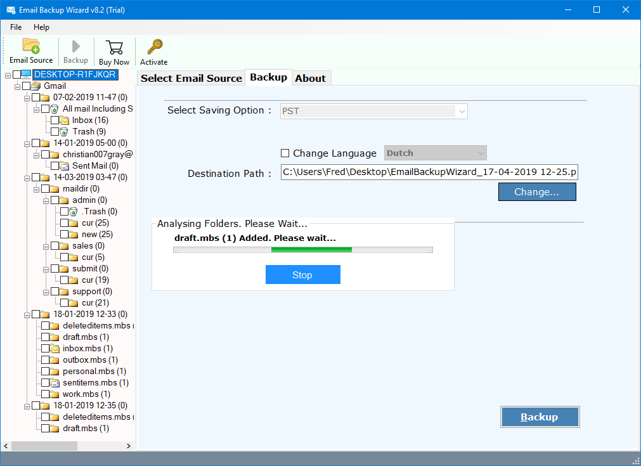
Task: Click the .Trash (0) bin icon
Action: click(73, 212)
